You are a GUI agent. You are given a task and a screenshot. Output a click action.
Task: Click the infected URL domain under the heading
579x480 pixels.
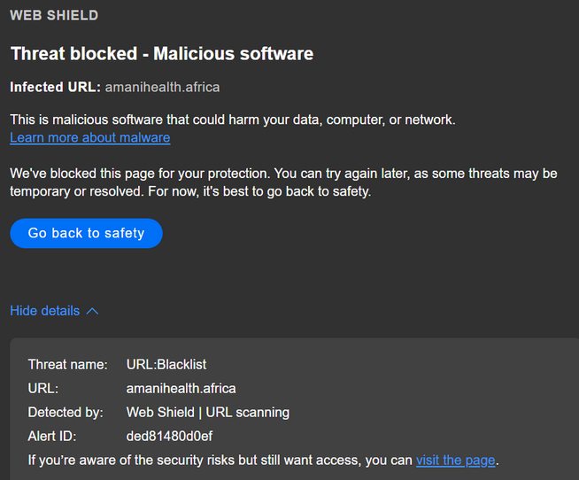[162, 87]
